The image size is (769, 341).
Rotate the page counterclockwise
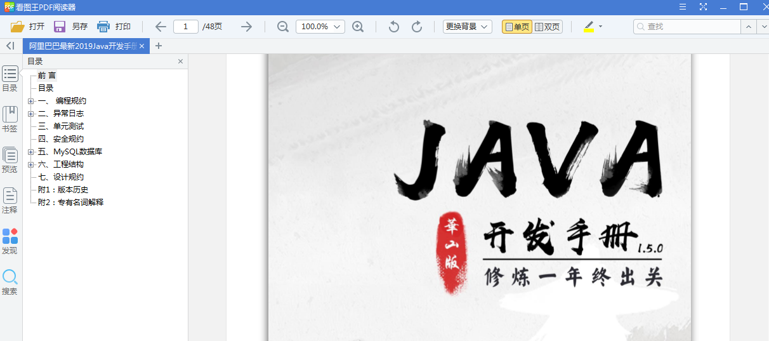[394, 27]
